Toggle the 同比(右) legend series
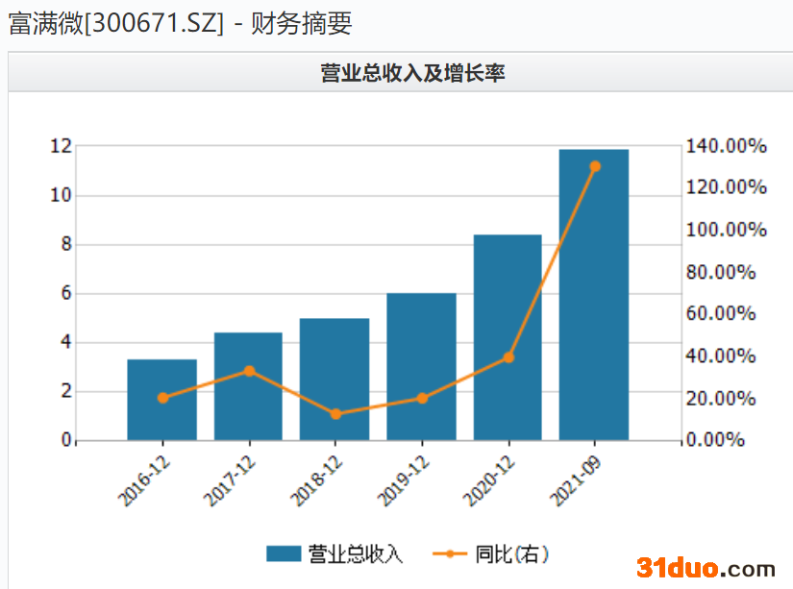The image size is (793, 589). (511, 553)
